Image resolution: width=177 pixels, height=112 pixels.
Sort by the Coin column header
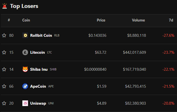(26, 20)
